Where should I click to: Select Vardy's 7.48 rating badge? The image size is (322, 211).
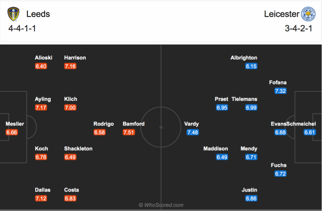pos(192,132)
